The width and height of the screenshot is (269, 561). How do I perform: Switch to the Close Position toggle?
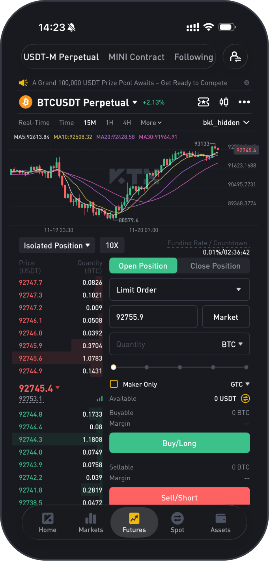215,266
